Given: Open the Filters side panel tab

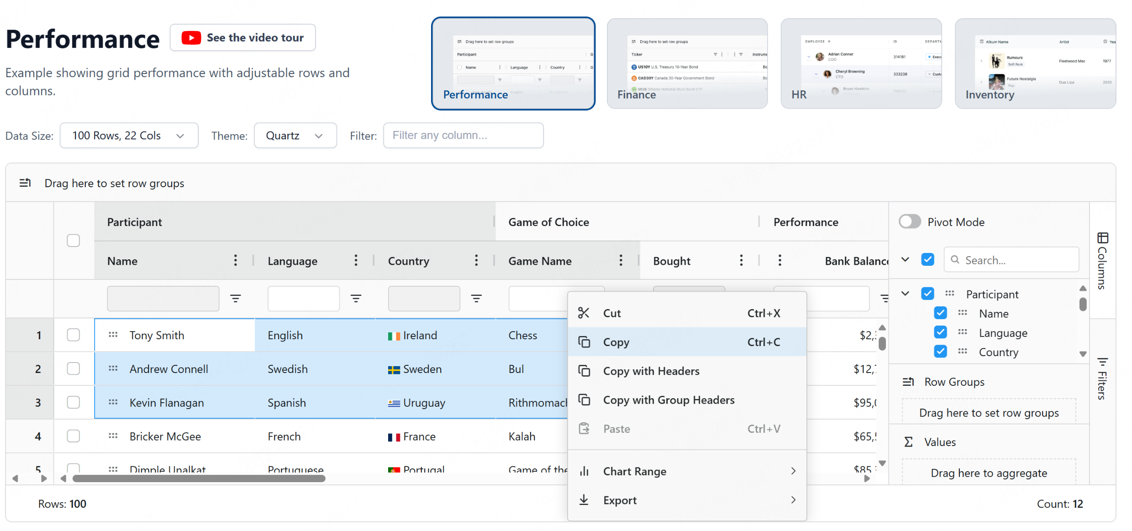Looking at the screenshot, I should 1102,379.
